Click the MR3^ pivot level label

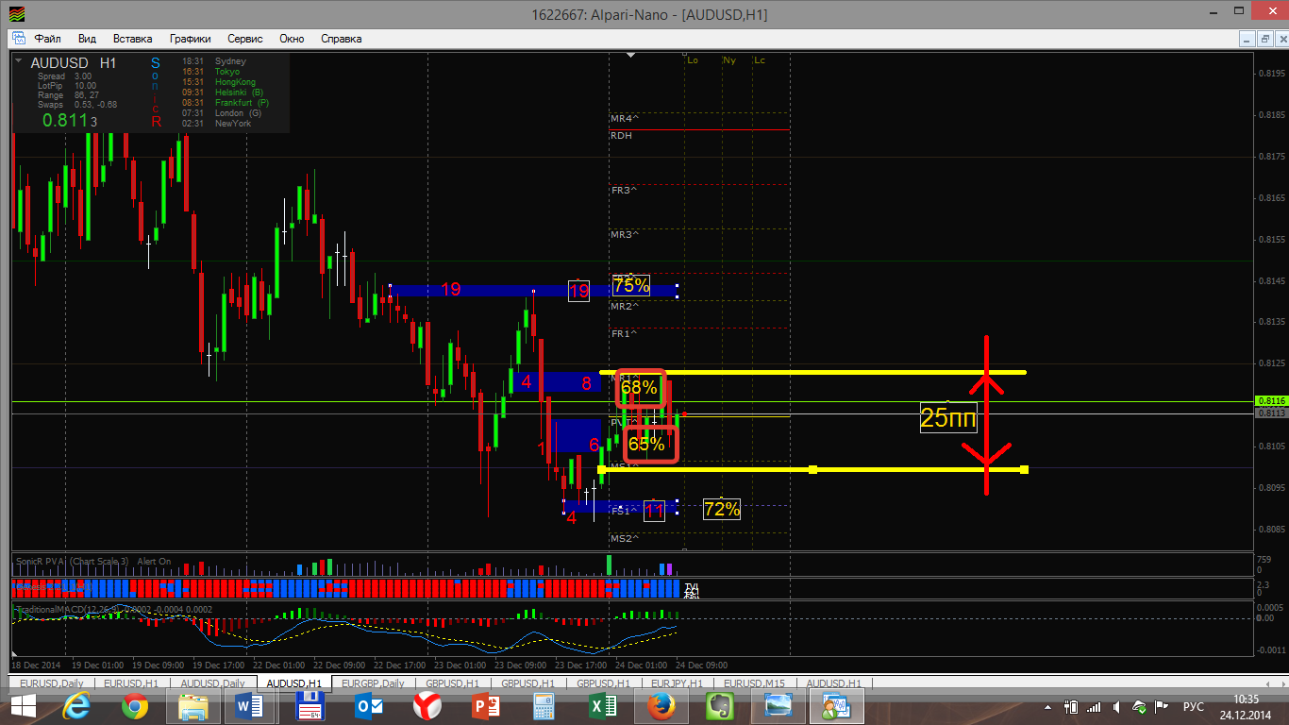[624, 235]
